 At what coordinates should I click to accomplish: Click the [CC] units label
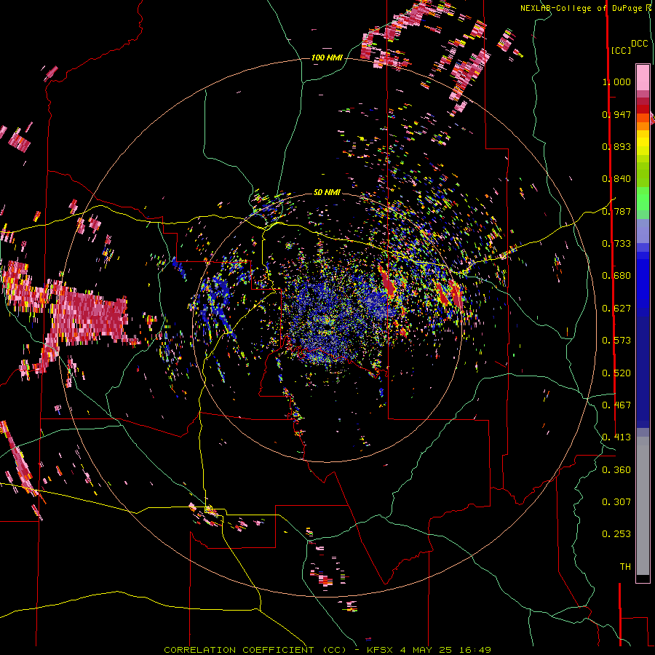(x=622, y=50)
